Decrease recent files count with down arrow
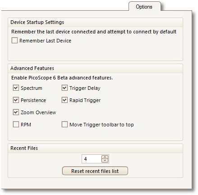 coord(105,161)
